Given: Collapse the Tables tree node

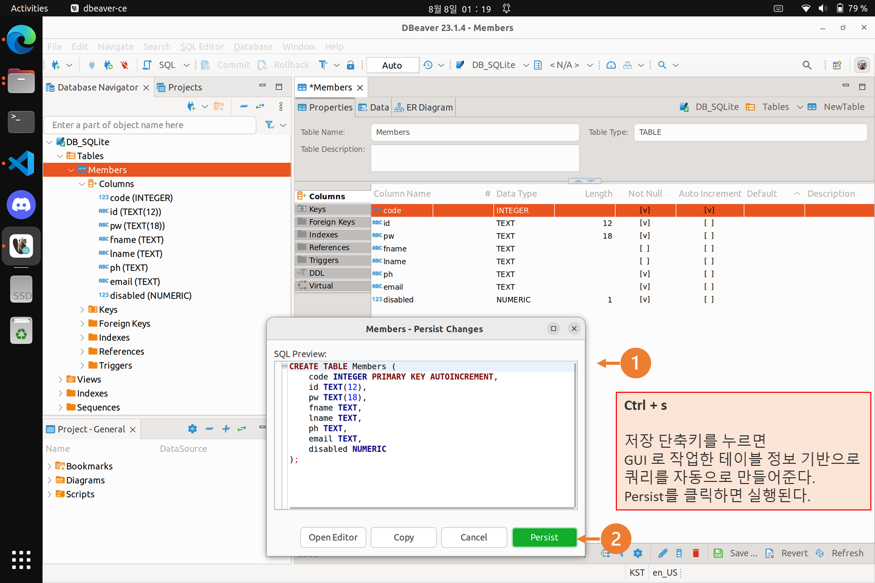Looking at the screenshot, I should coord(60,156).
